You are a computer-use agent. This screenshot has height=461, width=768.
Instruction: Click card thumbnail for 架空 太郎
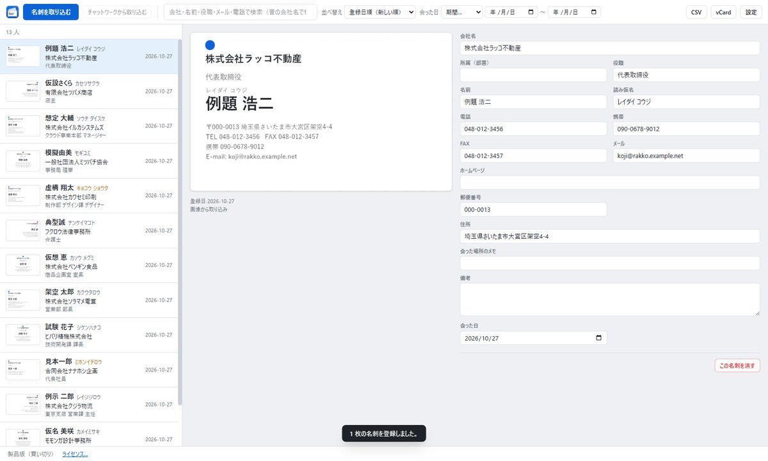[23, 300]
